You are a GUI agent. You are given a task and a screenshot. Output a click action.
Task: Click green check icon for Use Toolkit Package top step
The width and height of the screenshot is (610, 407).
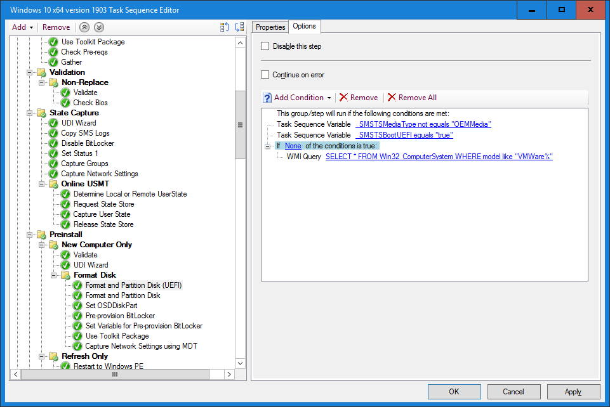(x=53, y=42)
